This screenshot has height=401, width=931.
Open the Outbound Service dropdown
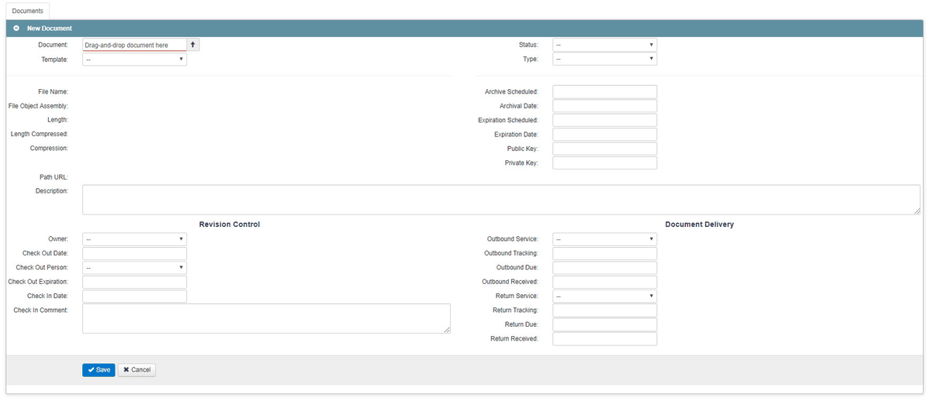tap(605, 239)
